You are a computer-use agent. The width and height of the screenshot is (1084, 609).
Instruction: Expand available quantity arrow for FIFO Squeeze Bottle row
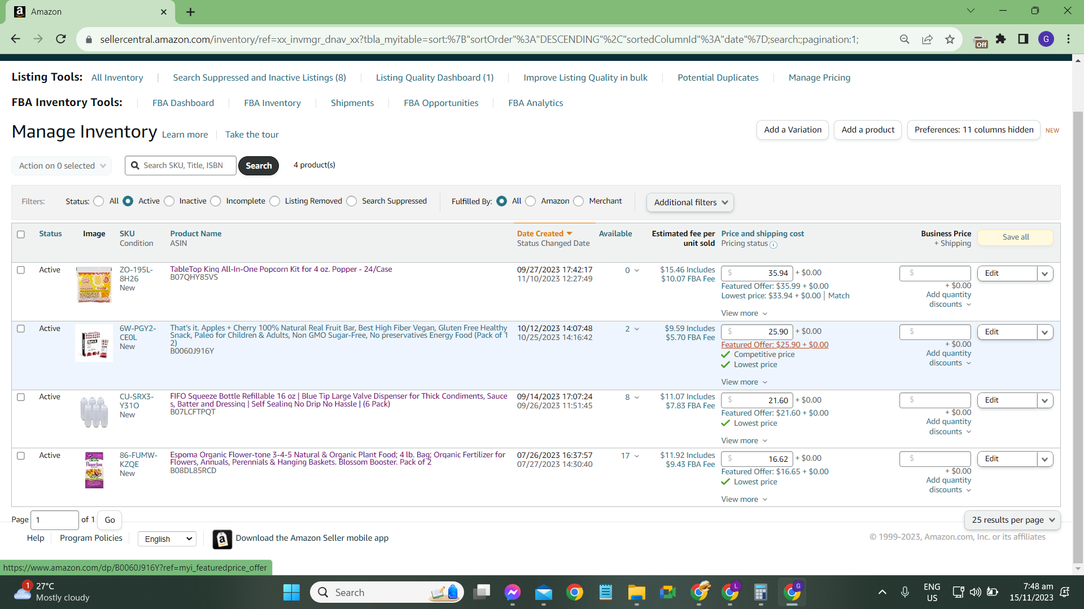[637, 398]
